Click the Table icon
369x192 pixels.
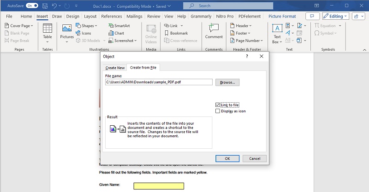pos(48,29)
